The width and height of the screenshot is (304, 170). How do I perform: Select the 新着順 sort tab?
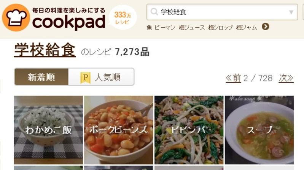coord(41,77)
